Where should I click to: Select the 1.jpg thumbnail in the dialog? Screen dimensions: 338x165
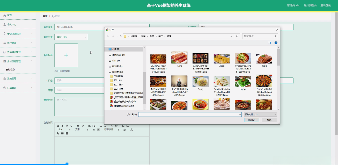tap(179, 58)
